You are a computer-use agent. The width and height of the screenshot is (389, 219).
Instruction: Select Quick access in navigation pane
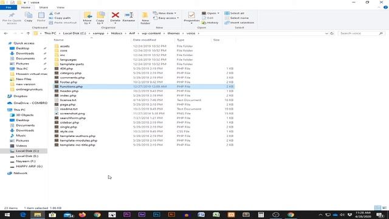point(24,43)
